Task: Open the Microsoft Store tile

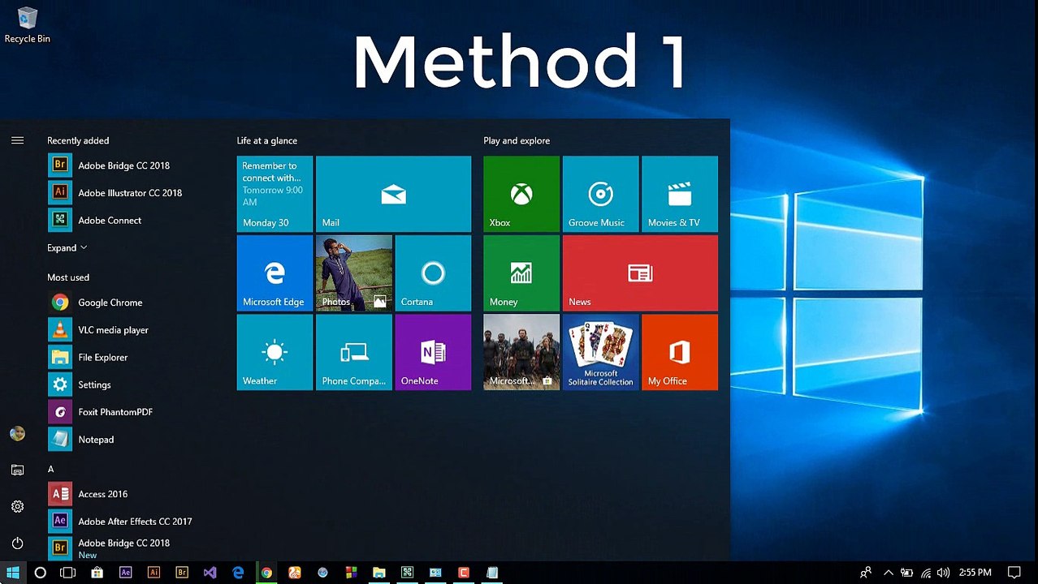Action: pos(521,352)
